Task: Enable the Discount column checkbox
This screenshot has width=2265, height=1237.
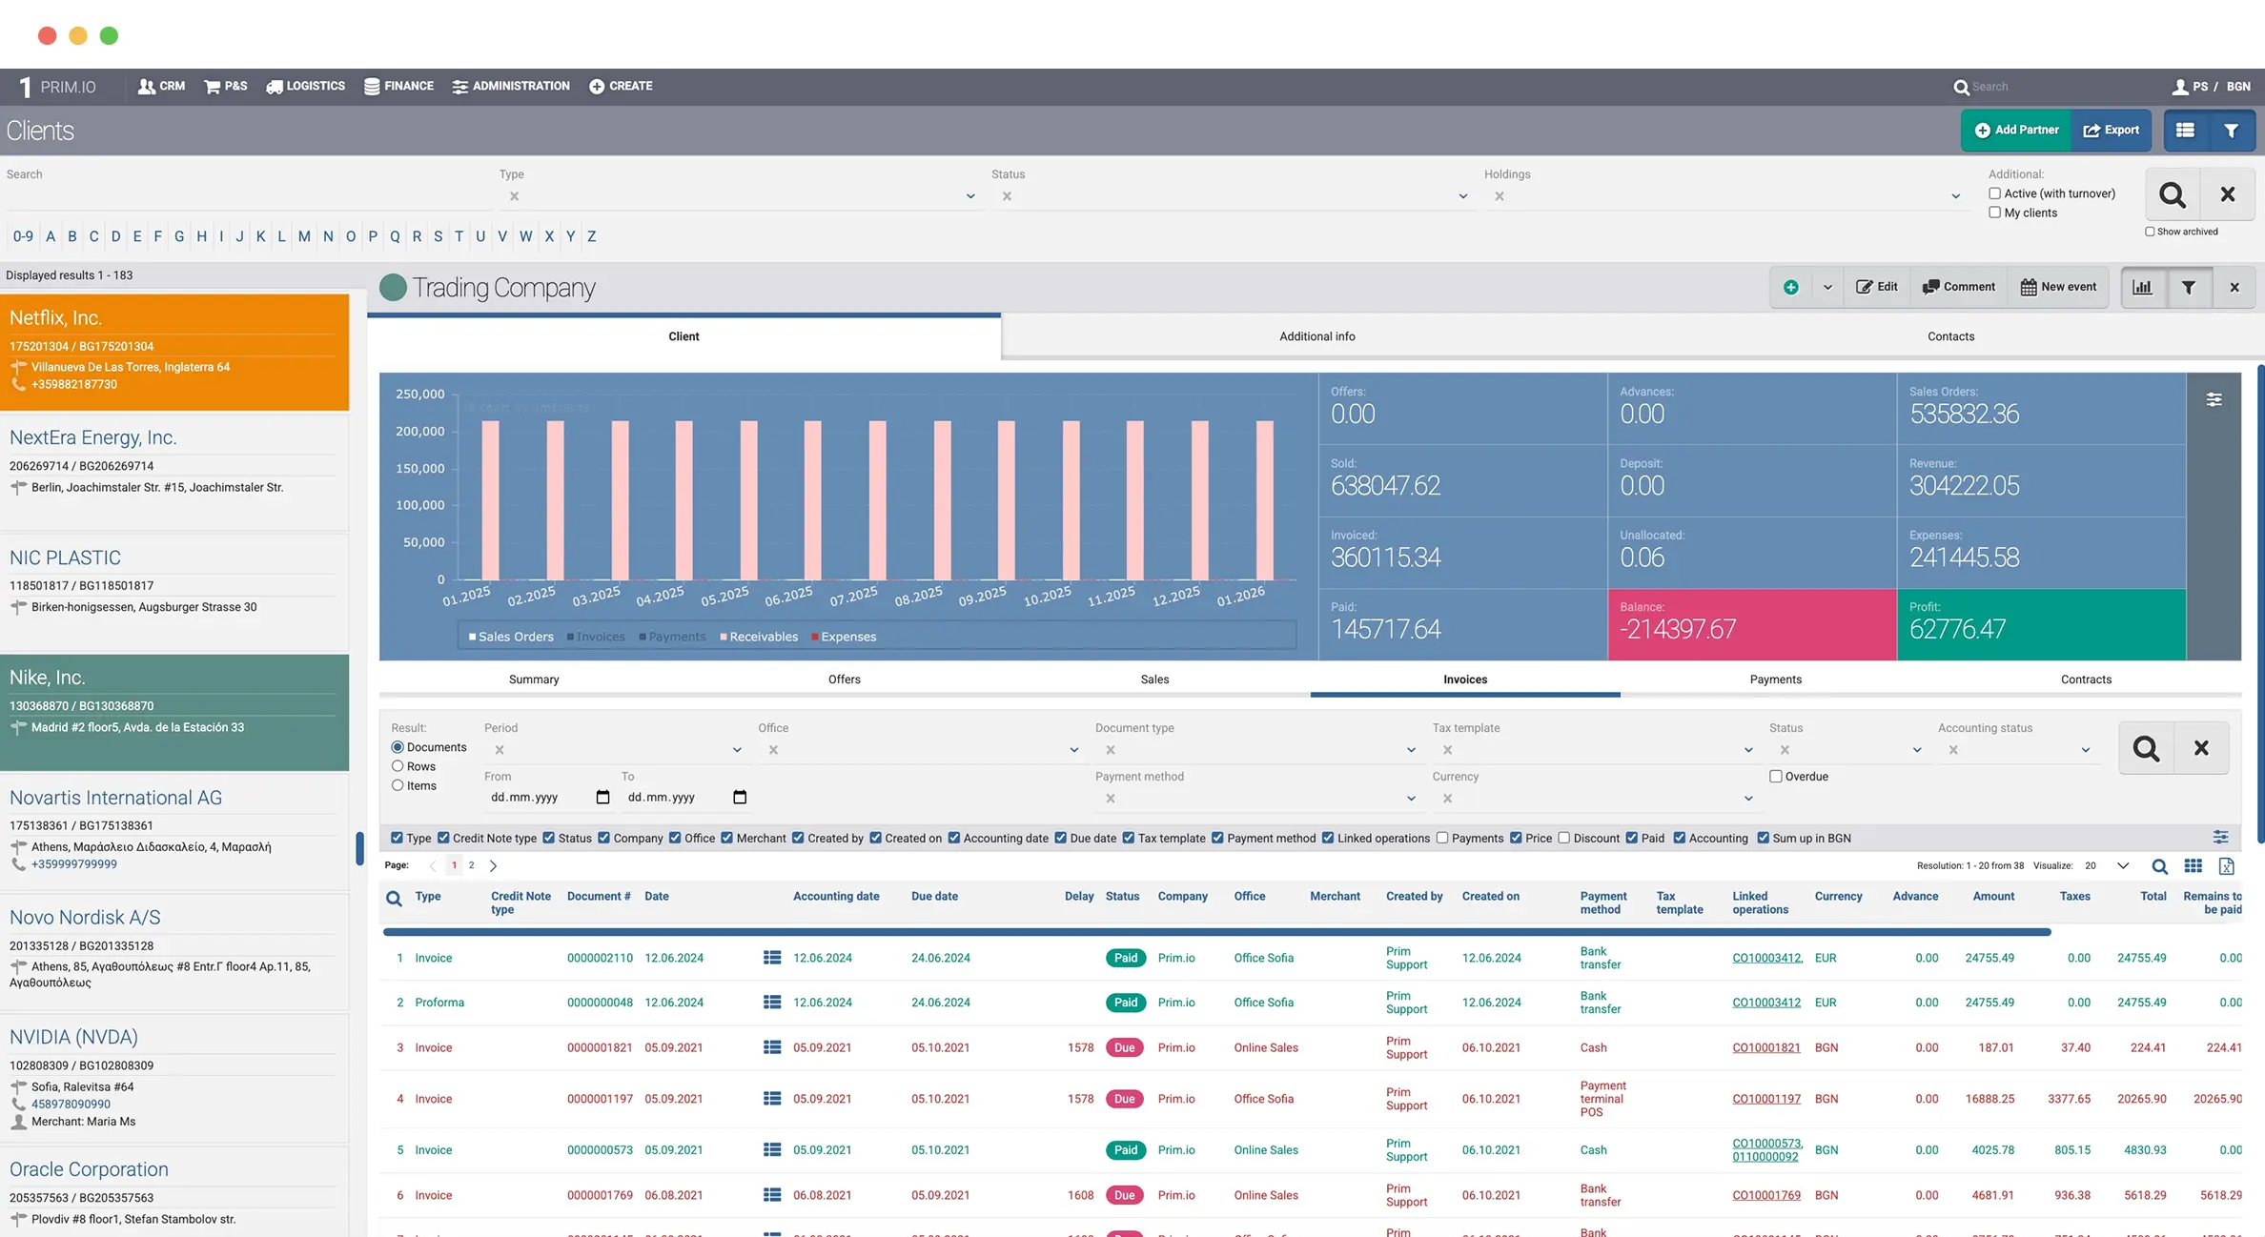Action: click(1563, 838)
